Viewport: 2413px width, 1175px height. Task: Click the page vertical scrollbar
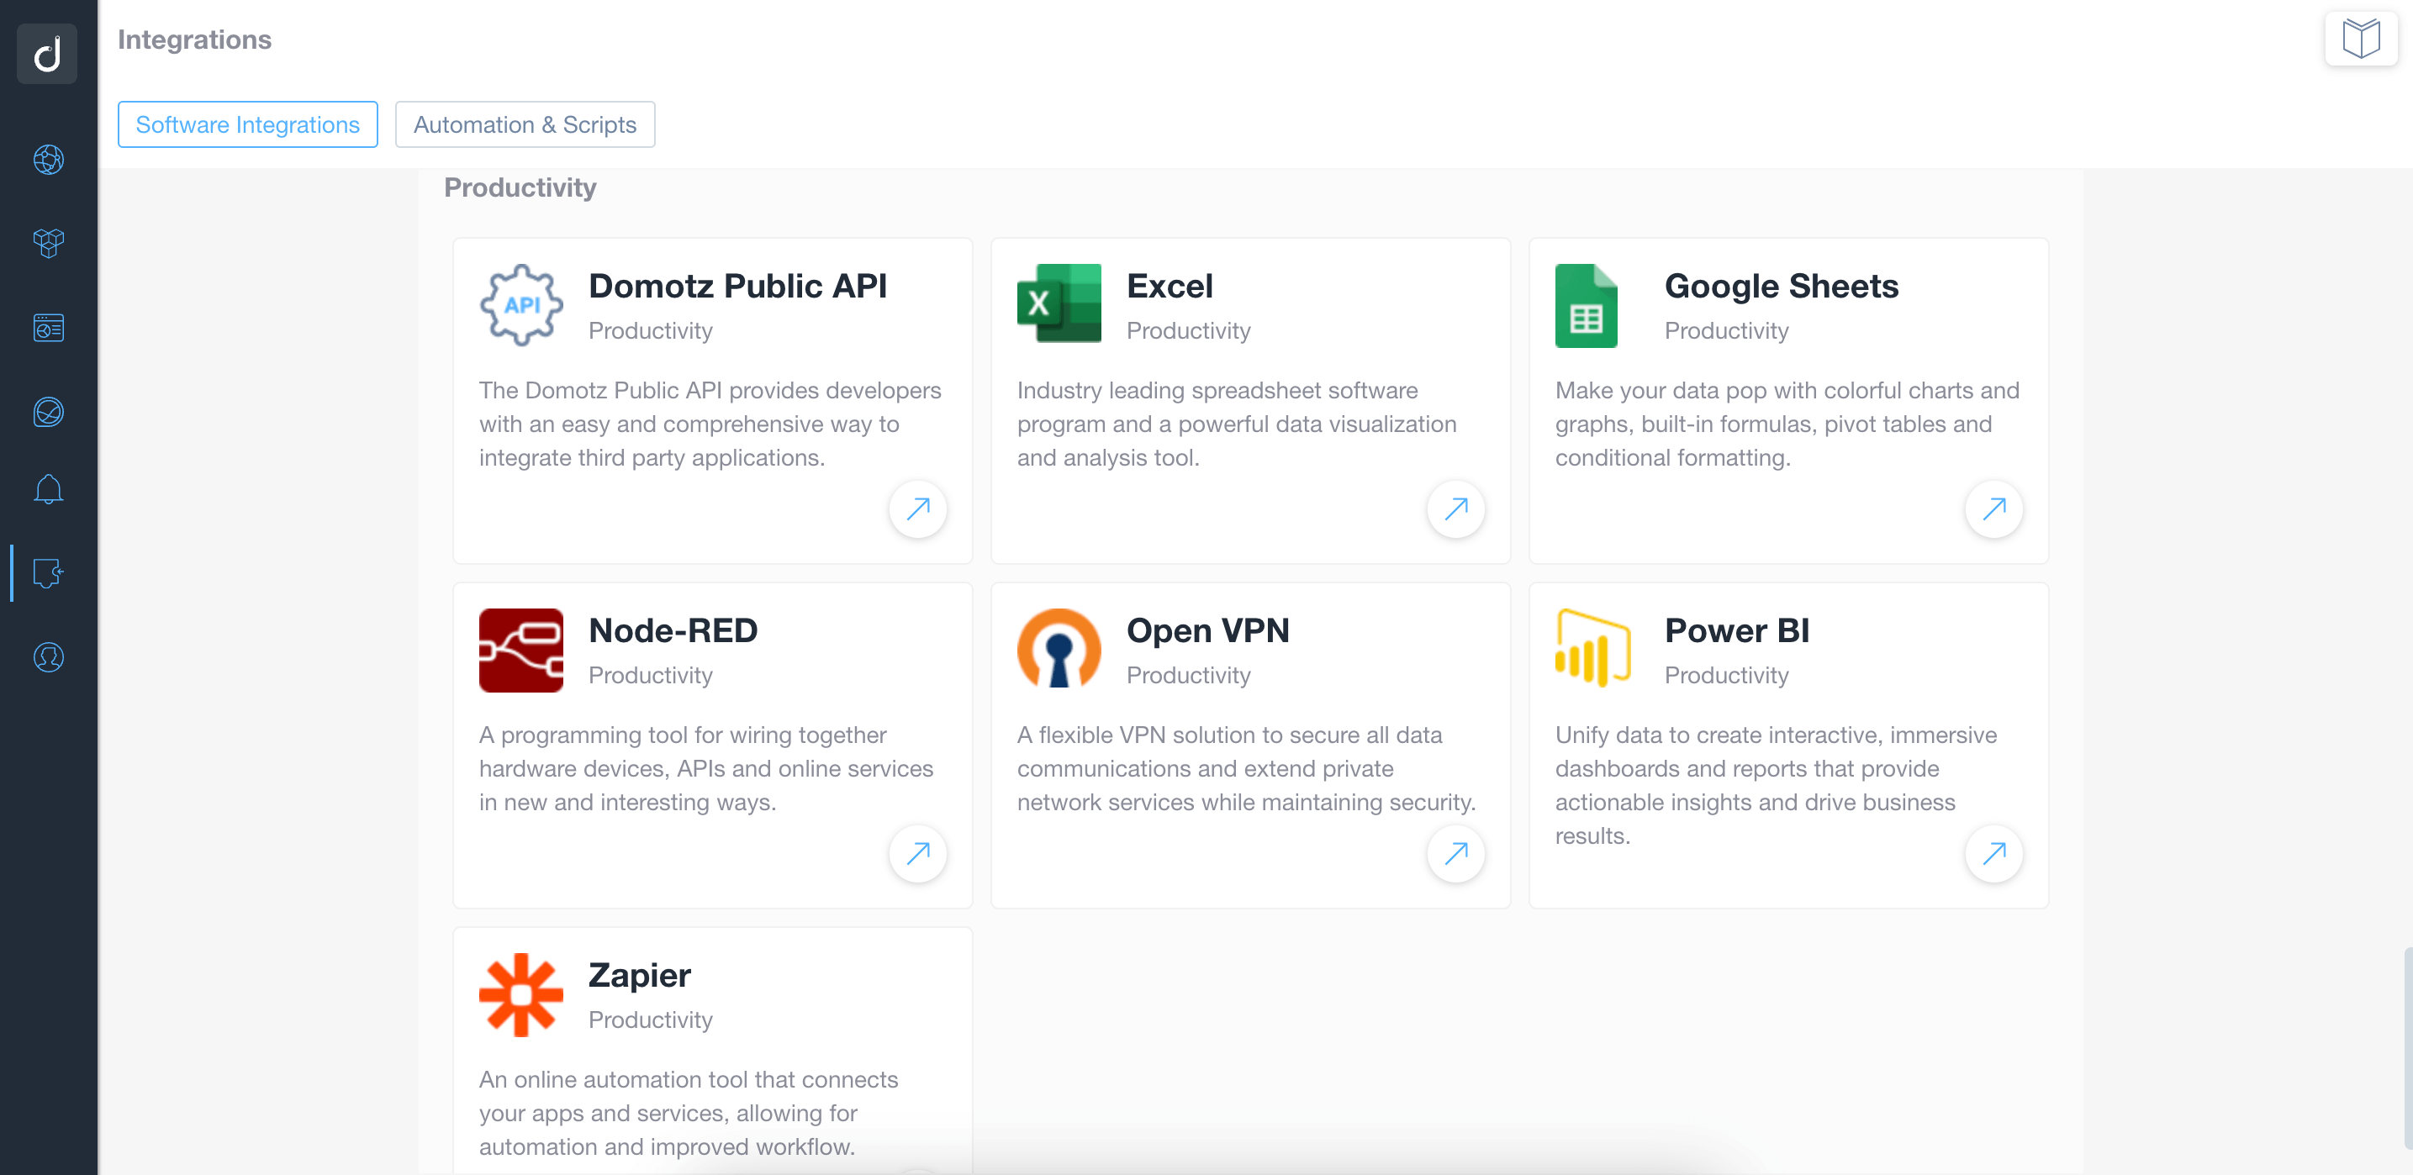pos(2407,1049)
